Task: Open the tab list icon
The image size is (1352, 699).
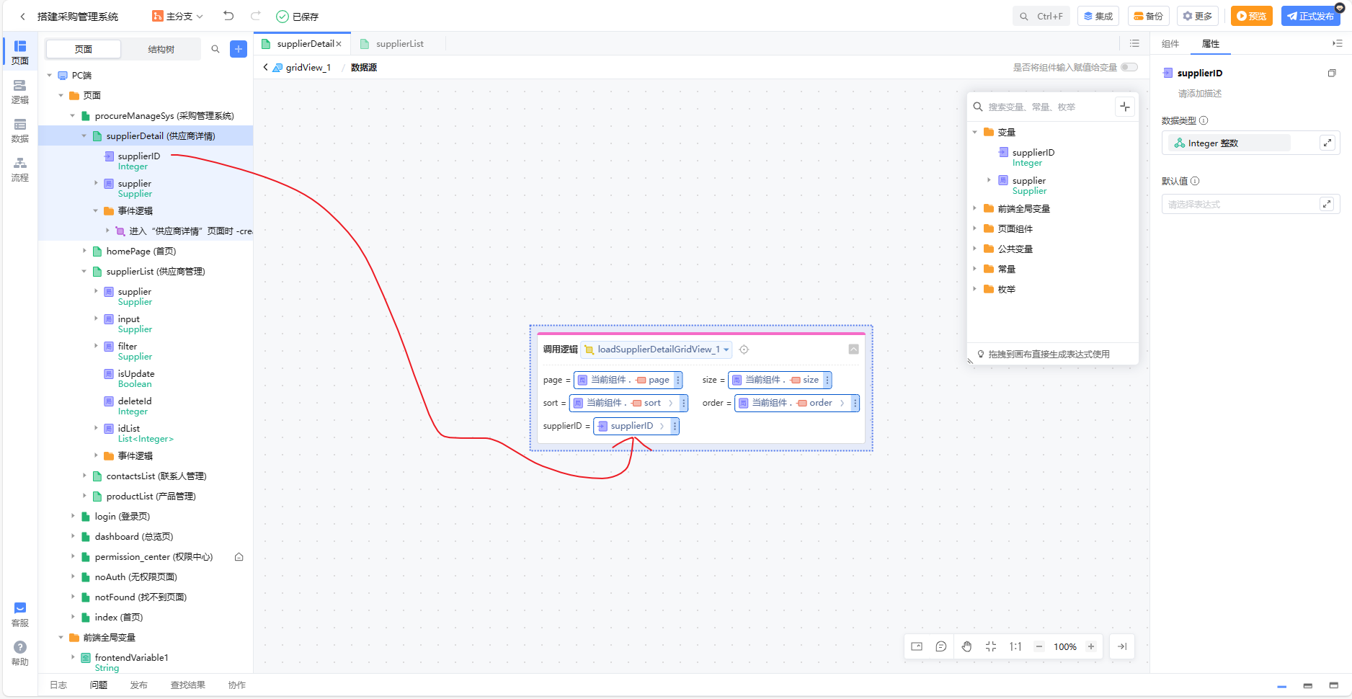Action: click(x=1134, y=43)
